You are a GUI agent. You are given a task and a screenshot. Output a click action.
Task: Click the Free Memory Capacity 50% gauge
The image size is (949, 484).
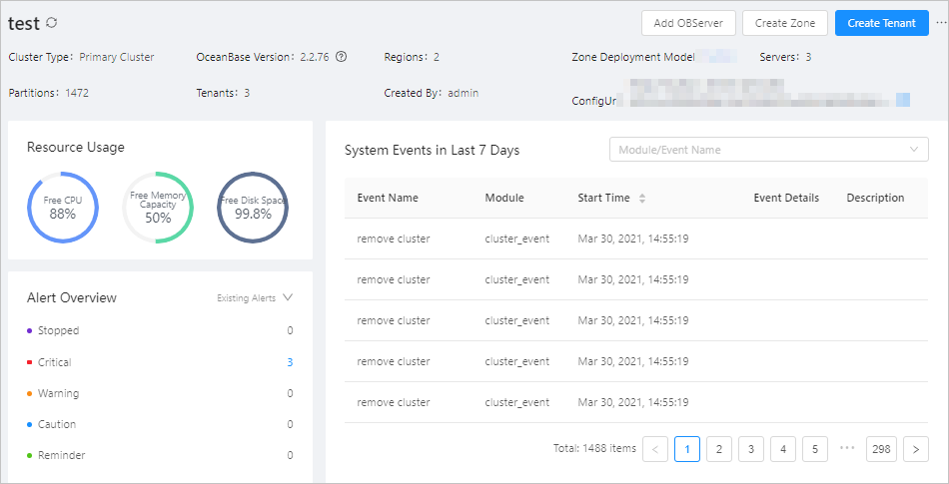(158, 208)
